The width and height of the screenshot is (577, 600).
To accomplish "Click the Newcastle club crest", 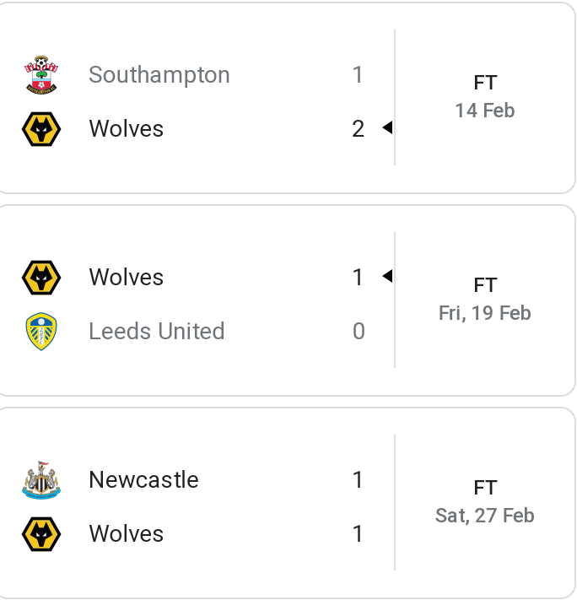I will coord(41,480).
